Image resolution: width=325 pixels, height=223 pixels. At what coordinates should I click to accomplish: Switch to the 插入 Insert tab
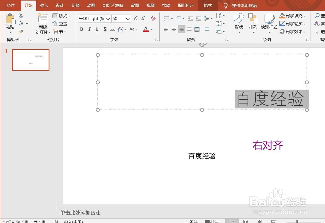pos(44,5)
